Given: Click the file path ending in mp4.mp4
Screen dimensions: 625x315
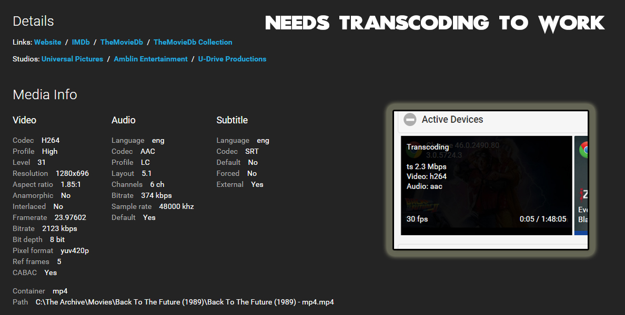Looking at the screenshot, I should pyautogui.click(x=184, y=302).
